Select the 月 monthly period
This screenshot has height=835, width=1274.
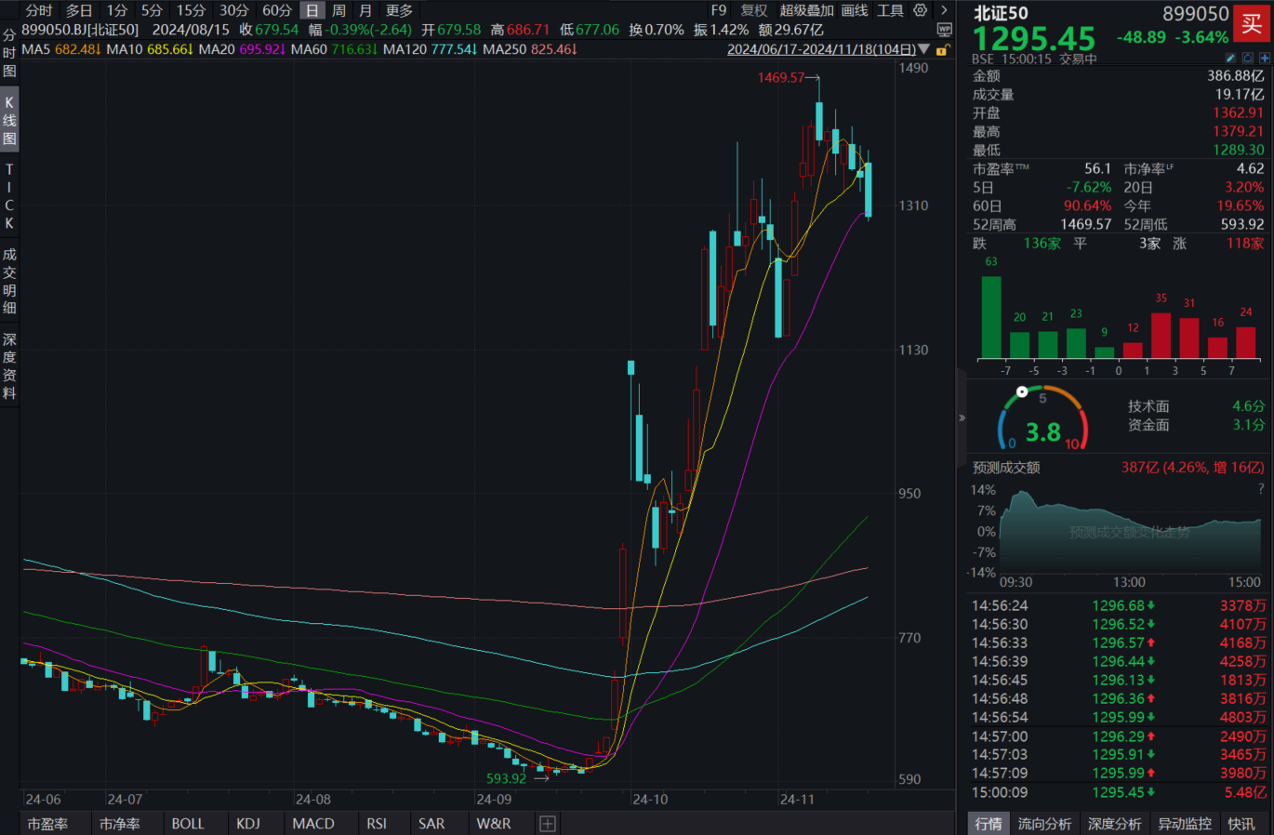pyautogui.click(x=365, y=10)
